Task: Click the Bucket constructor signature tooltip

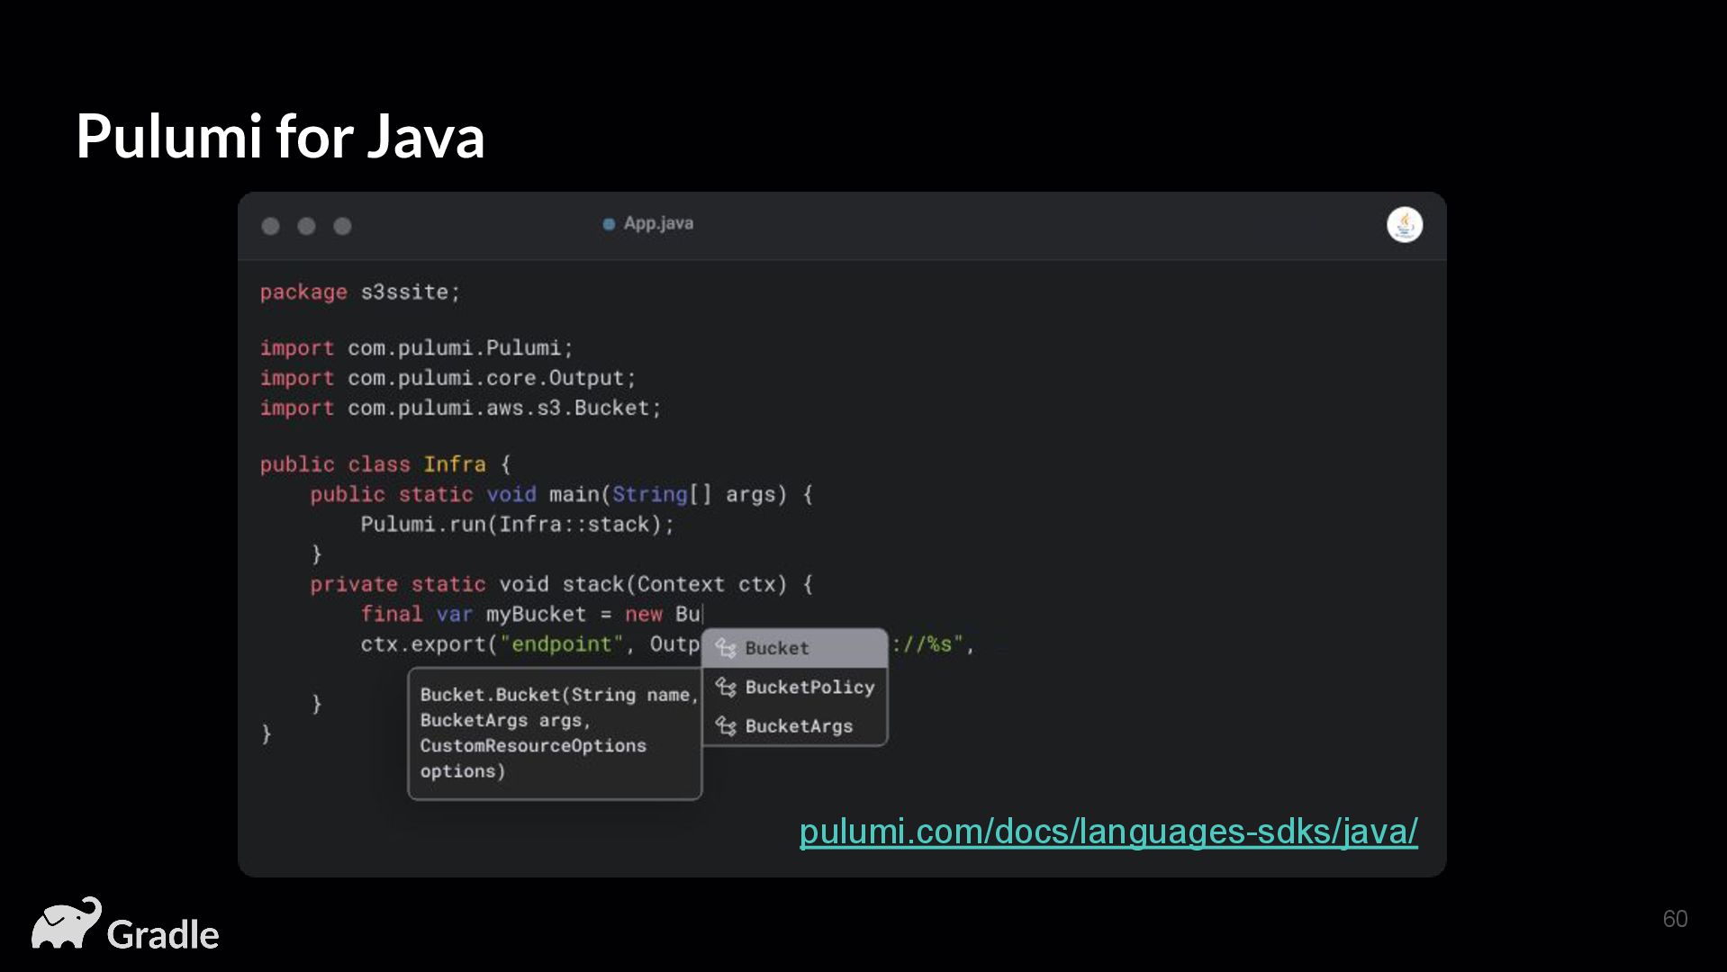Action: (x=555, y=733)
